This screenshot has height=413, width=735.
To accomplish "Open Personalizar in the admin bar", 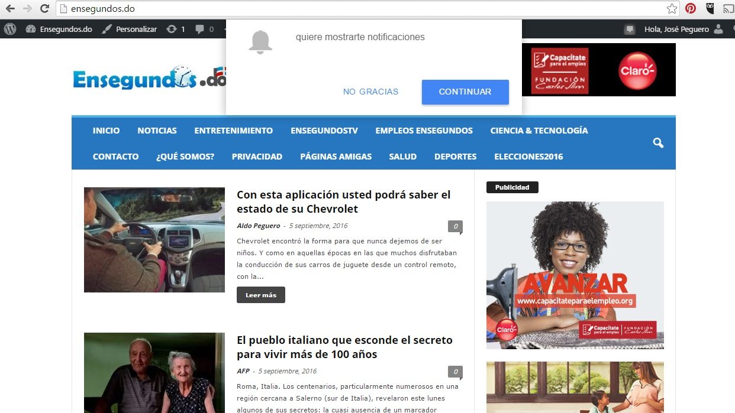I will point(130,29).
